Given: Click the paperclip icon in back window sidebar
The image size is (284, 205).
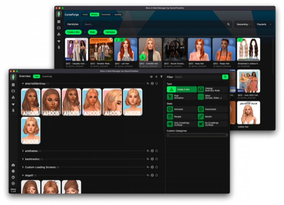Looking at the screenshot, I should (x=59, y=47).
